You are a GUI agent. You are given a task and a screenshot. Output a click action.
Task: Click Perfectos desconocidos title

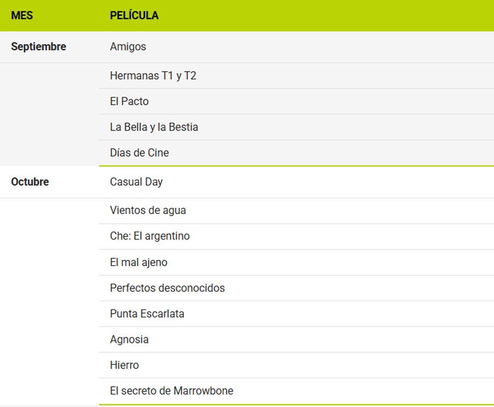[167, 288]
